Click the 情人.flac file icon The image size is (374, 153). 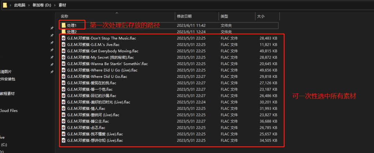(x=63, y=108)
